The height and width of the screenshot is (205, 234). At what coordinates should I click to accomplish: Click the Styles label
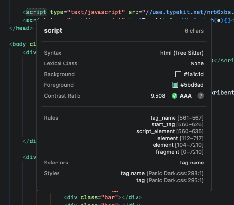[52, 173]
